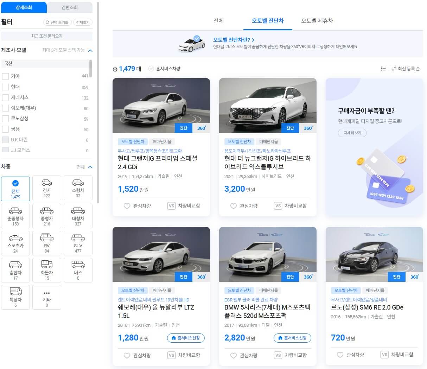Select the 중형차 vehicle type icon
This screenshot has height=369, width=427.
[47, 216]
